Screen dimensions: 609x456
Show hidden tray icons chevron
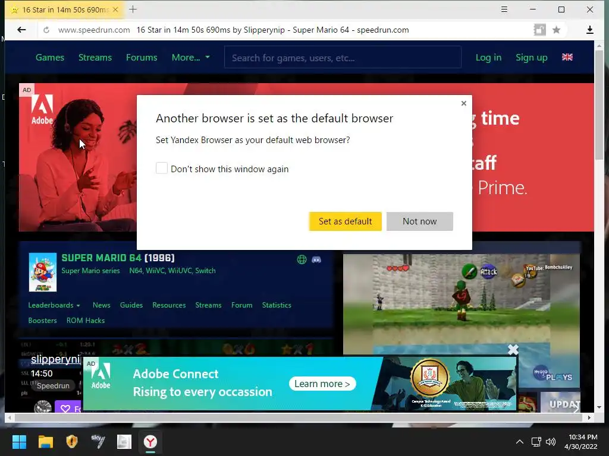tap(520, 442)
